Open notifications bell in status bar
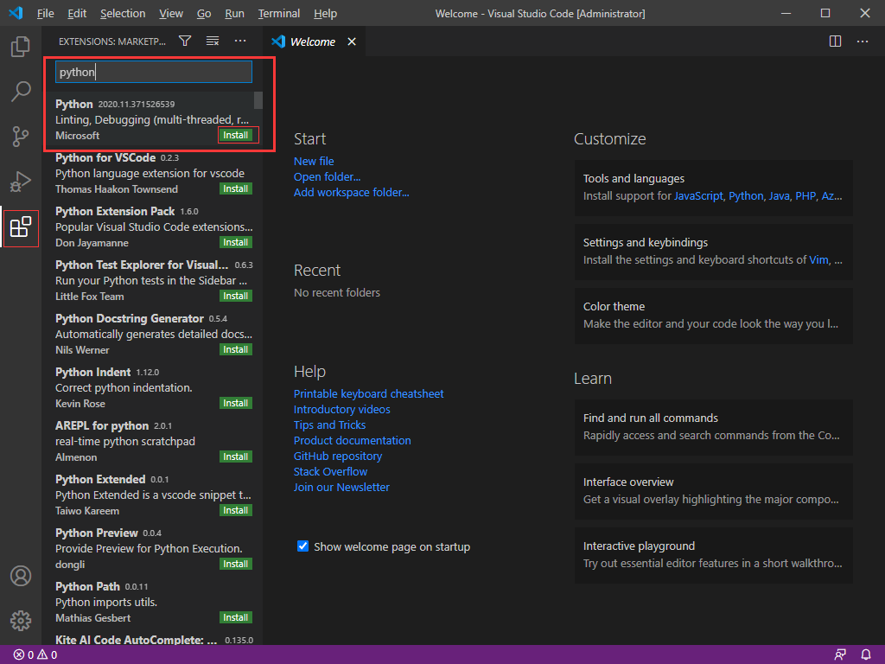The image size is (885, 664). tap(865, 654)
